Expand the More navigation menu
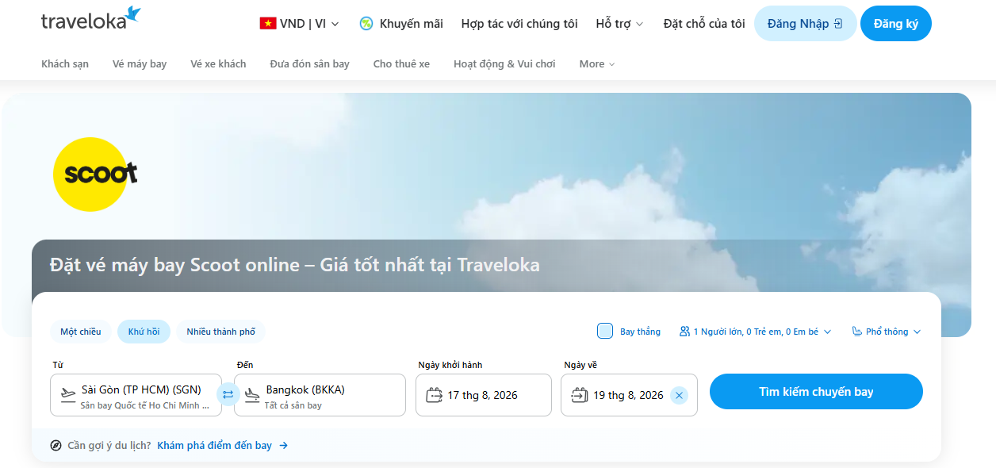The height and width of the screenshot is (468, 996). (x=597, y=63)
